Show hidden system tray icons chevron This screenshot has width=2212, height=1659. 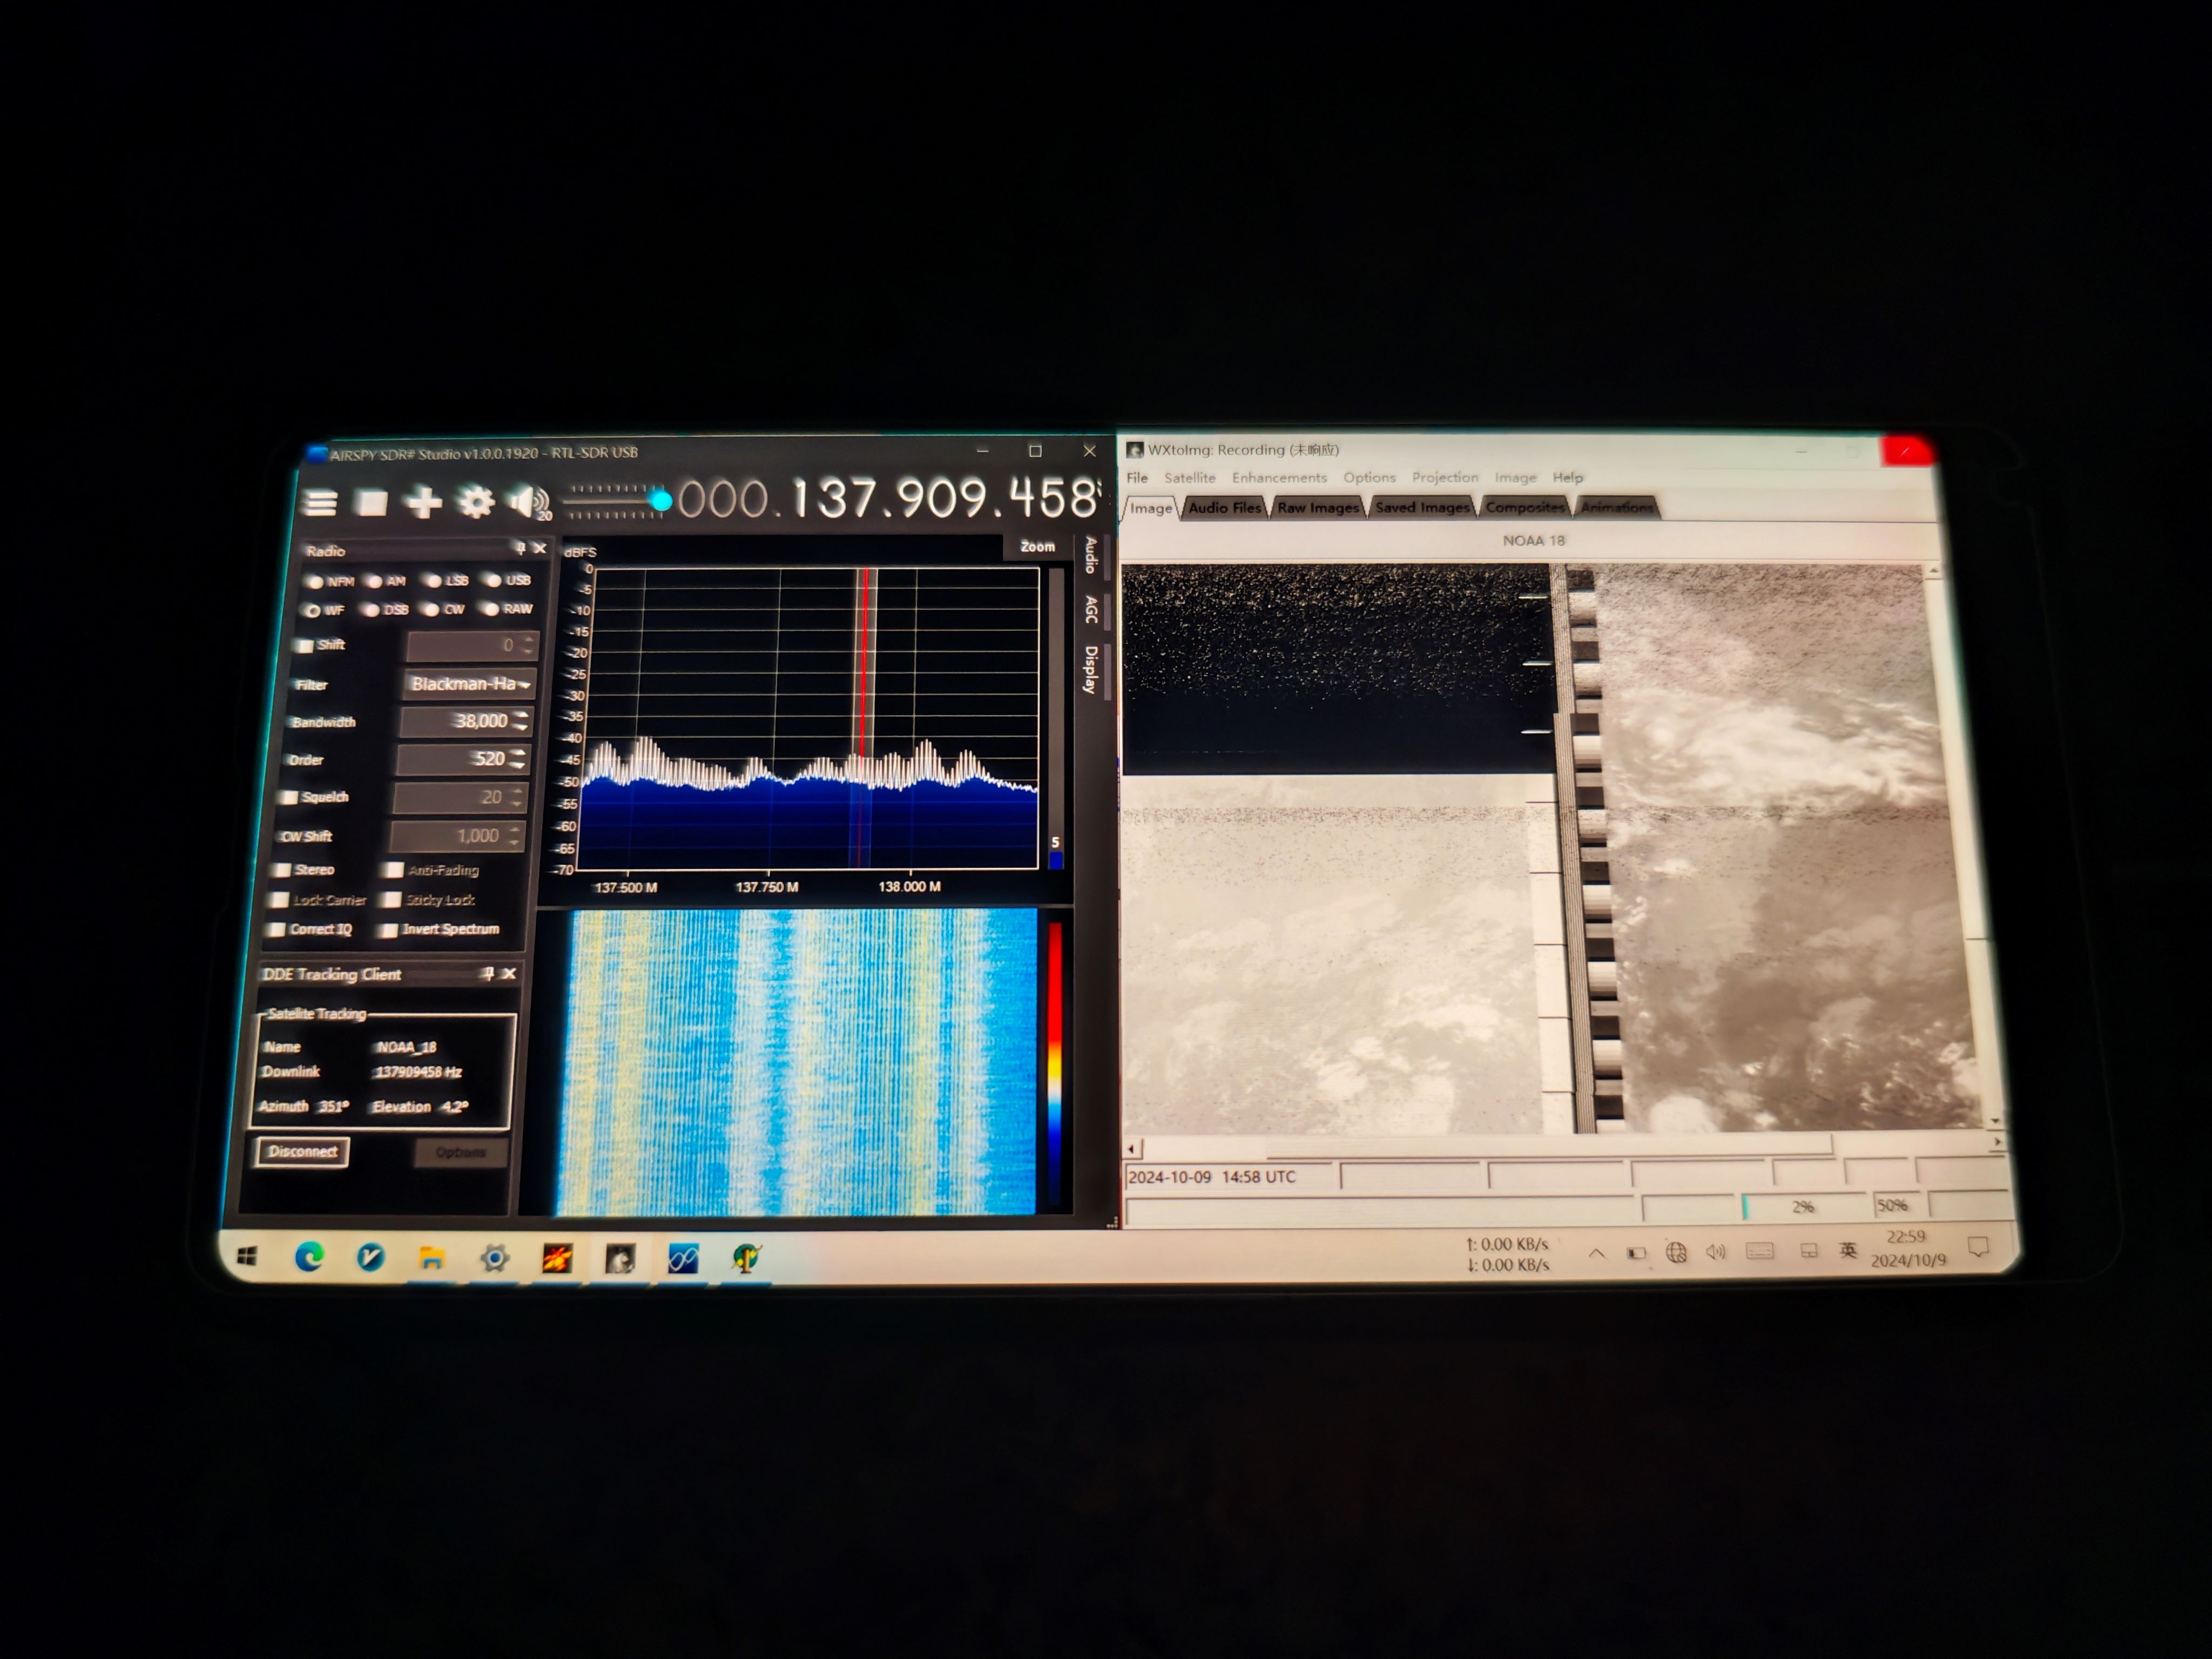[x=1596, y=1253]
